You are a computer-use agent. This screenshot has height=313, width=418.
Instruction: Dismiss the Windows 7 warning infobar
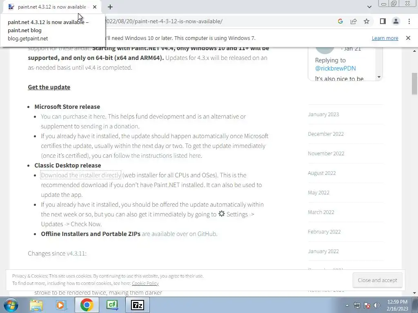tap(408, 38)
